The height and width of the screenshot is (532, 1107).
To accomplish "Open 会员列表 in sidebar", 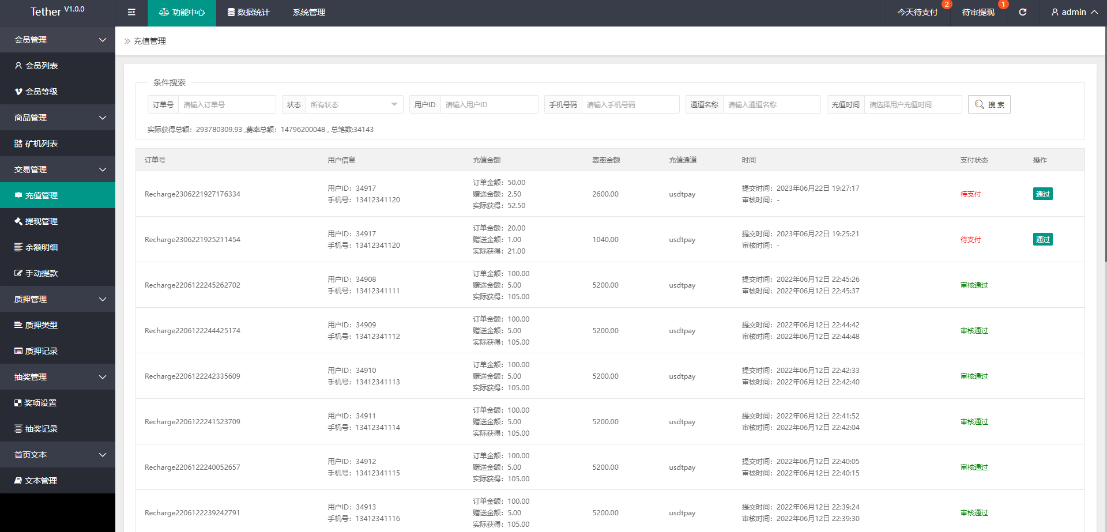I will coord(58,66).
